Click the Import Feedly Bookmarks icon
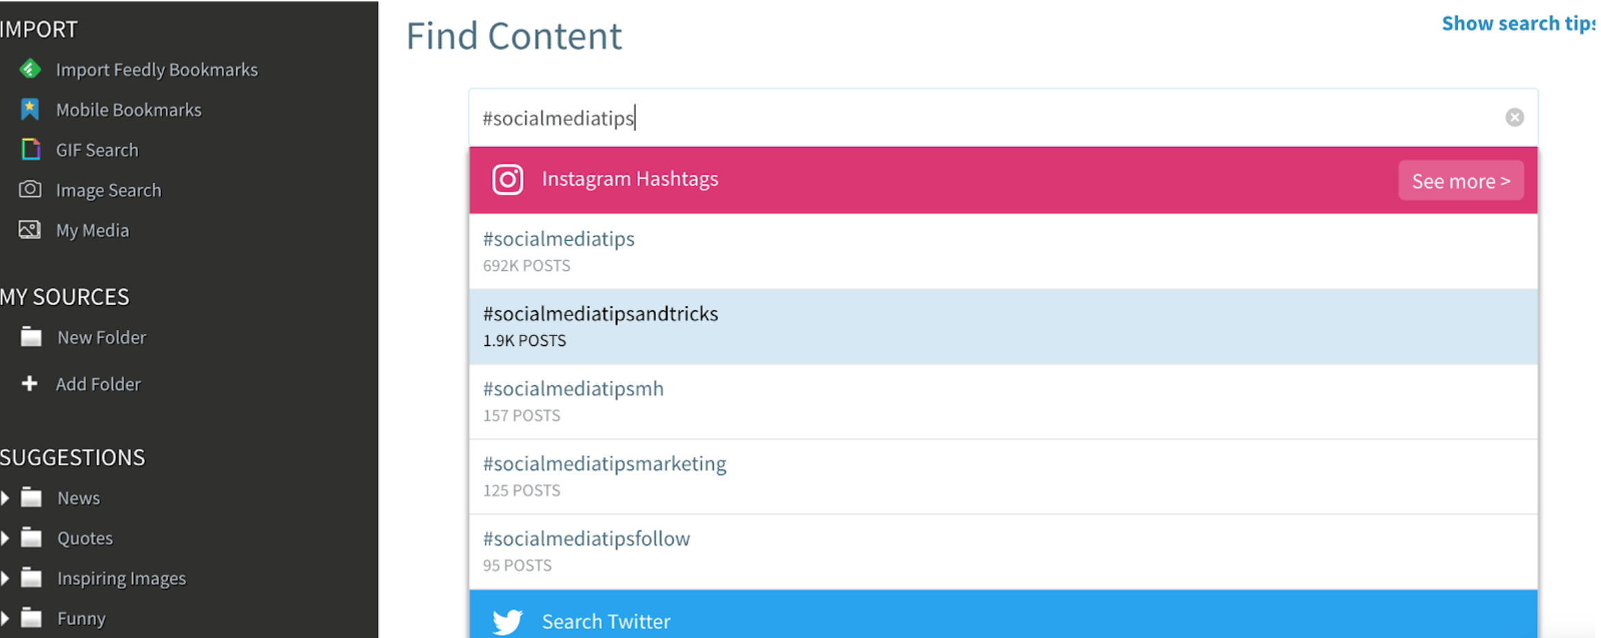1601x638 pixels. click(30, 69)
